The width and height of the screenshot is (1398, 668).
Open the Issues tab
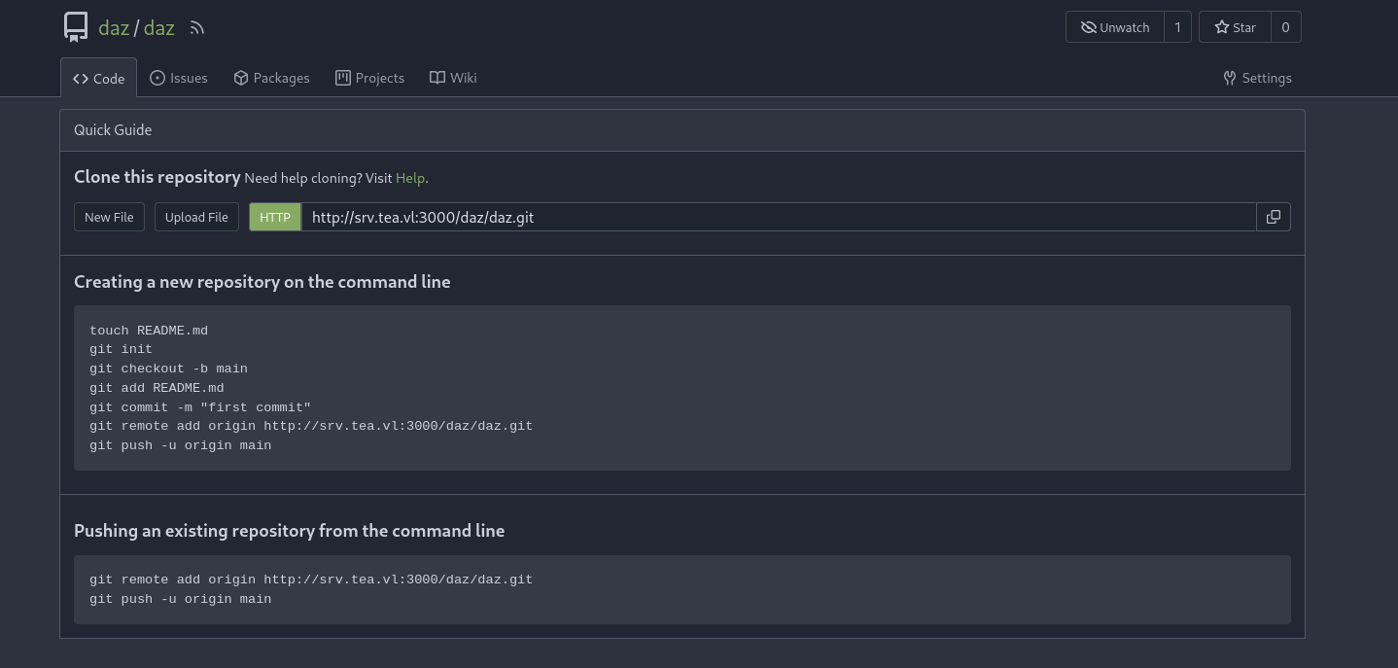point(179,78)
